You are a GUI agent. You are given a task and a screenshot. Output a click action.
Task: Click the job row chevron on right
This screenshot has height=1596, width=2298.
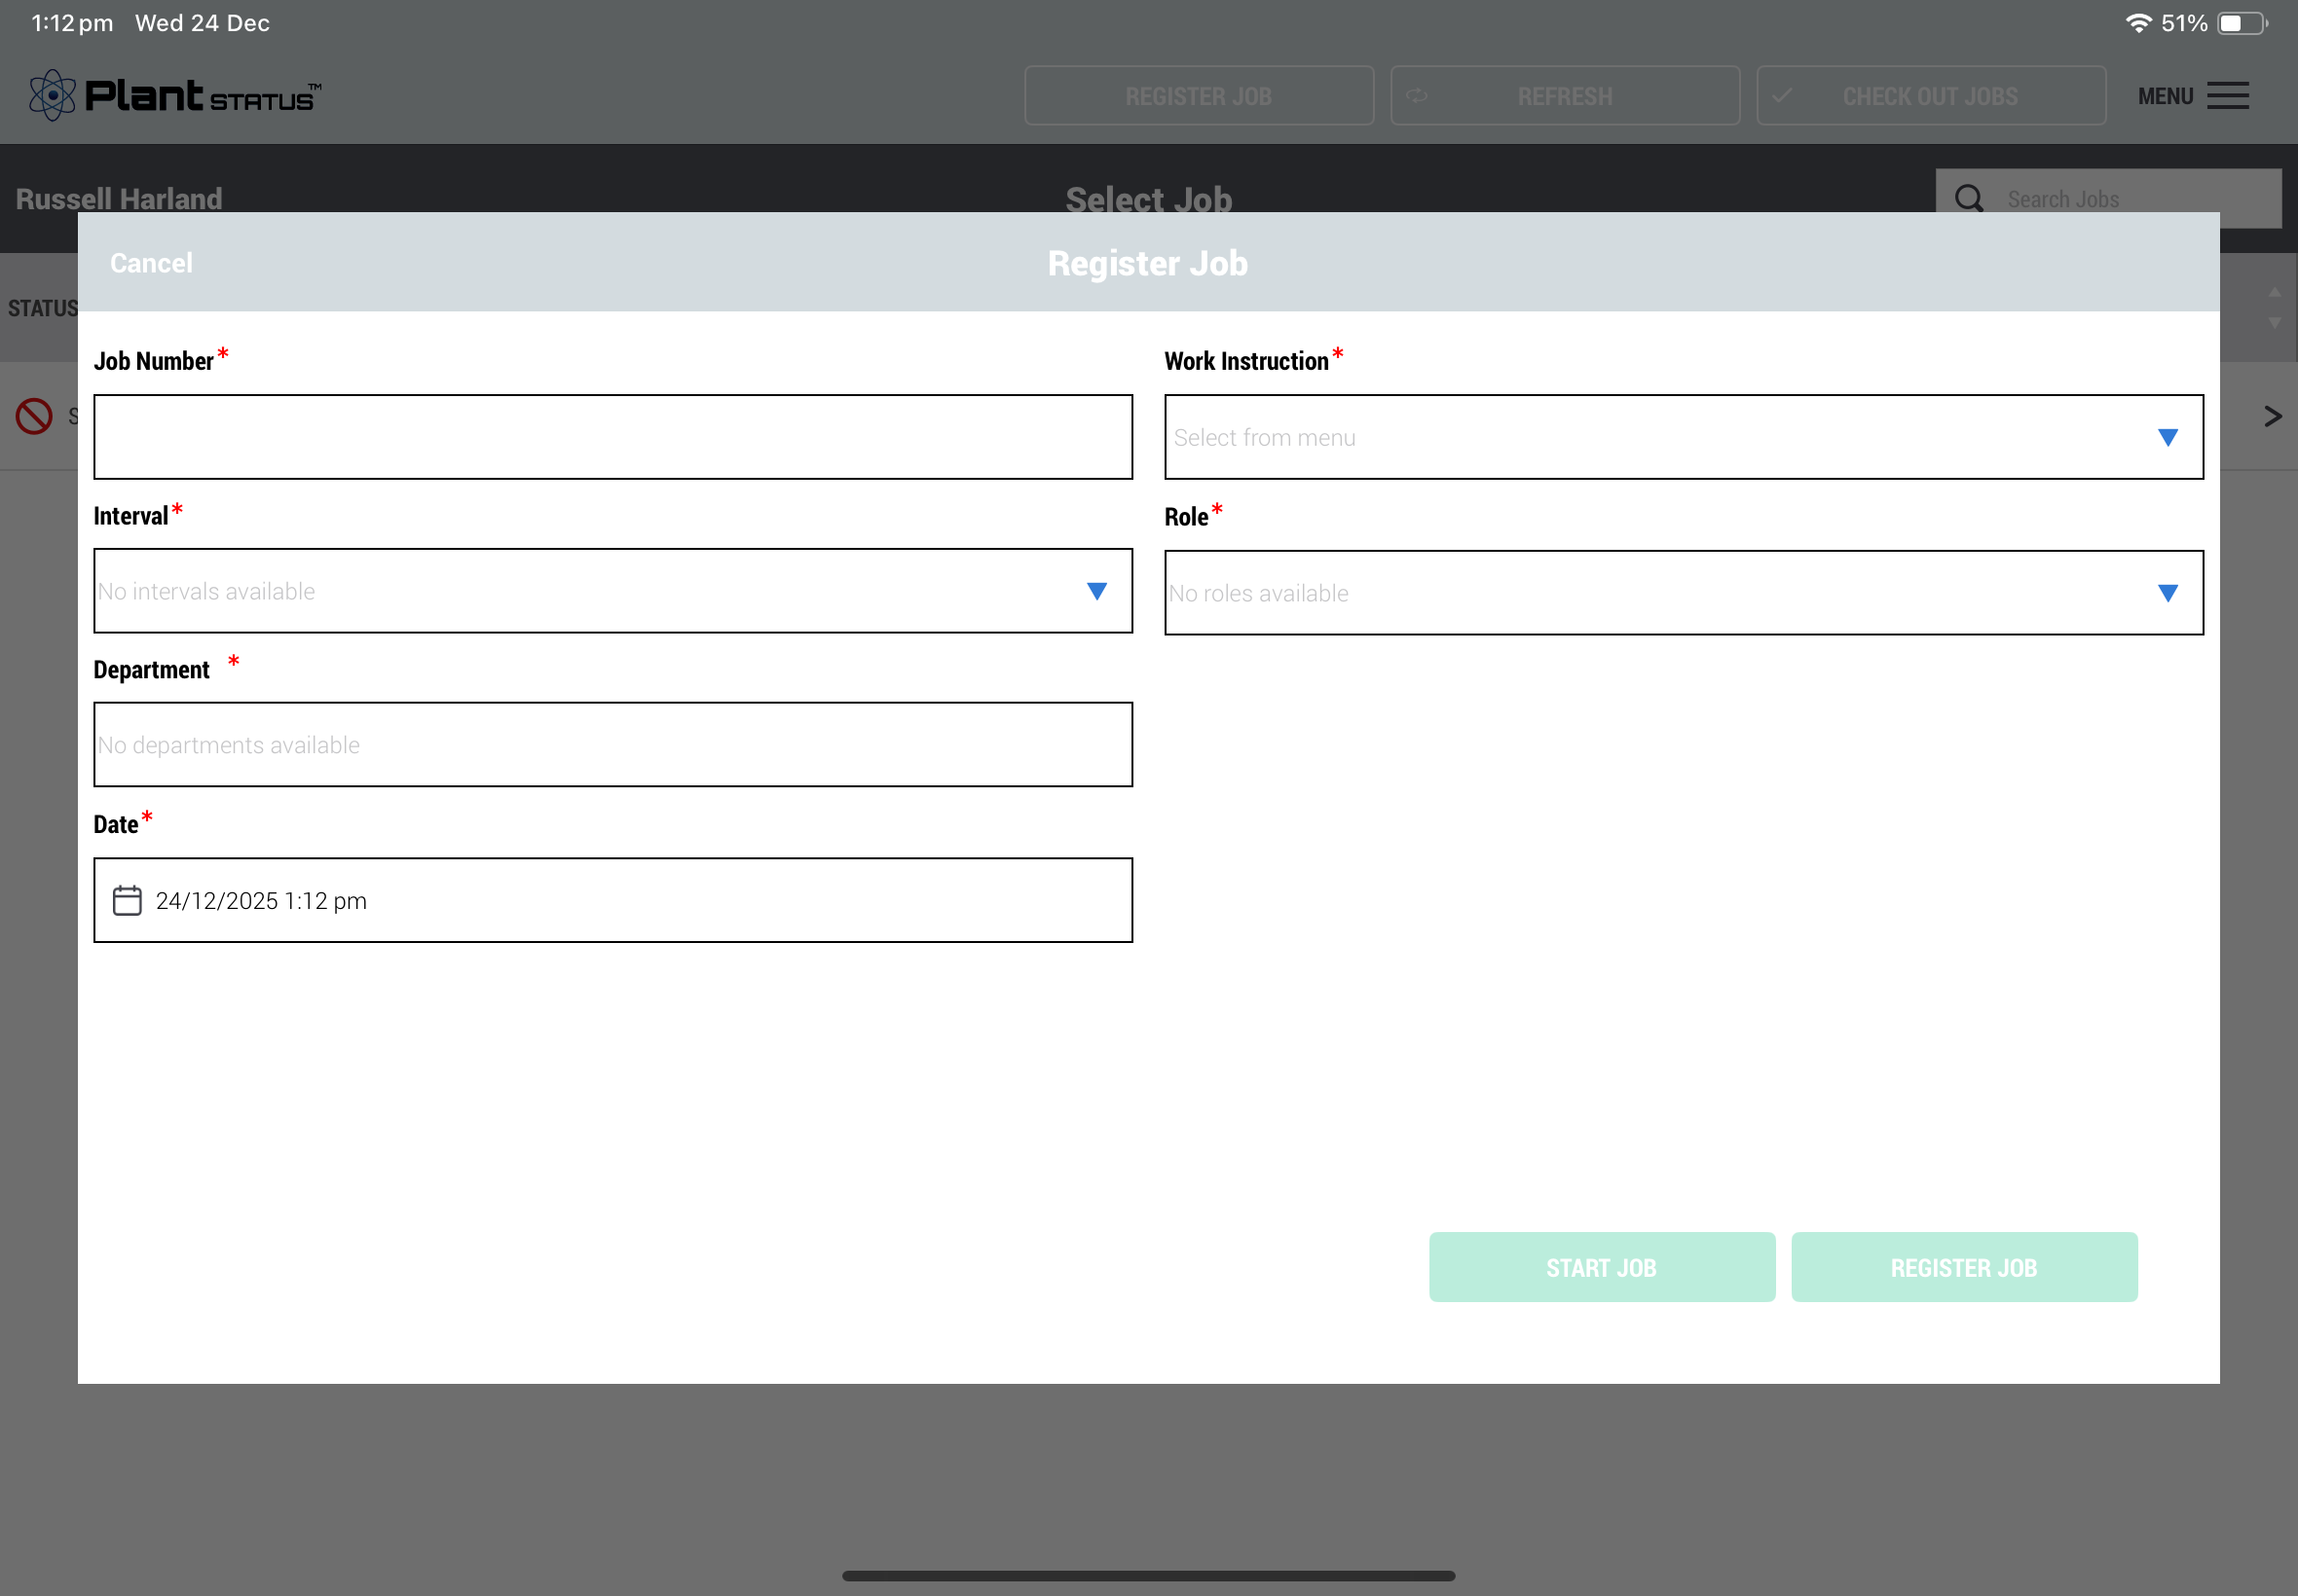(2272, 416)
